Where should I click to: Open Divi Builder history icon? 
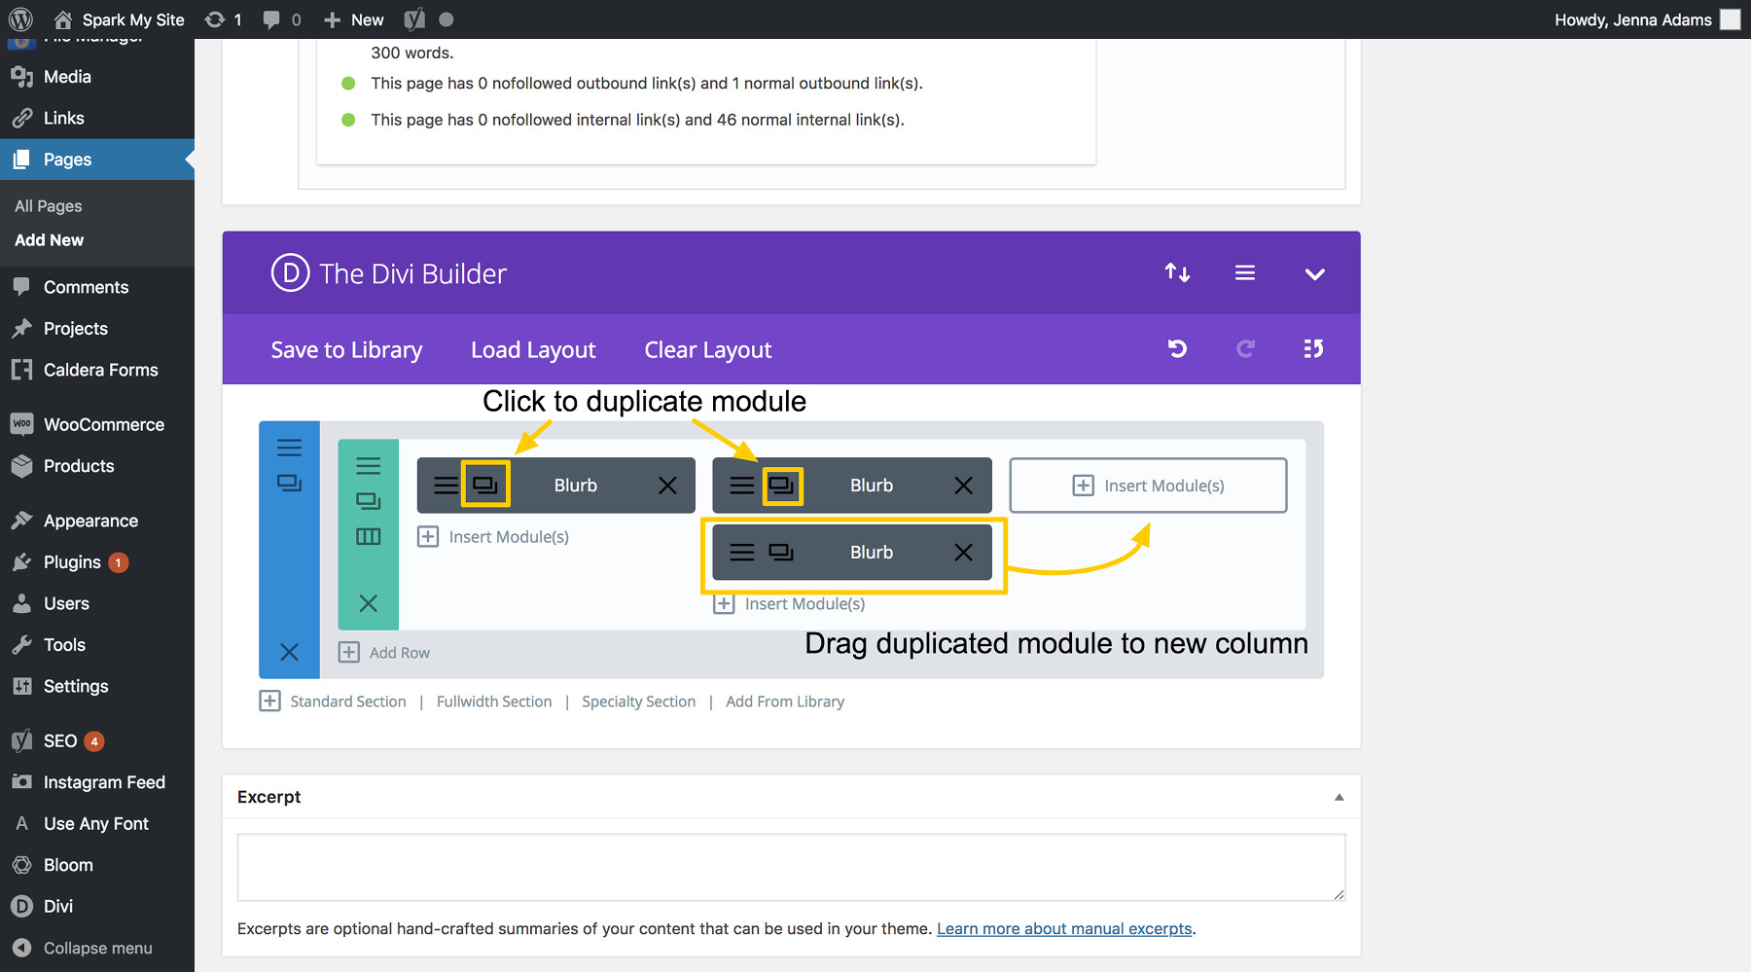1313,348
